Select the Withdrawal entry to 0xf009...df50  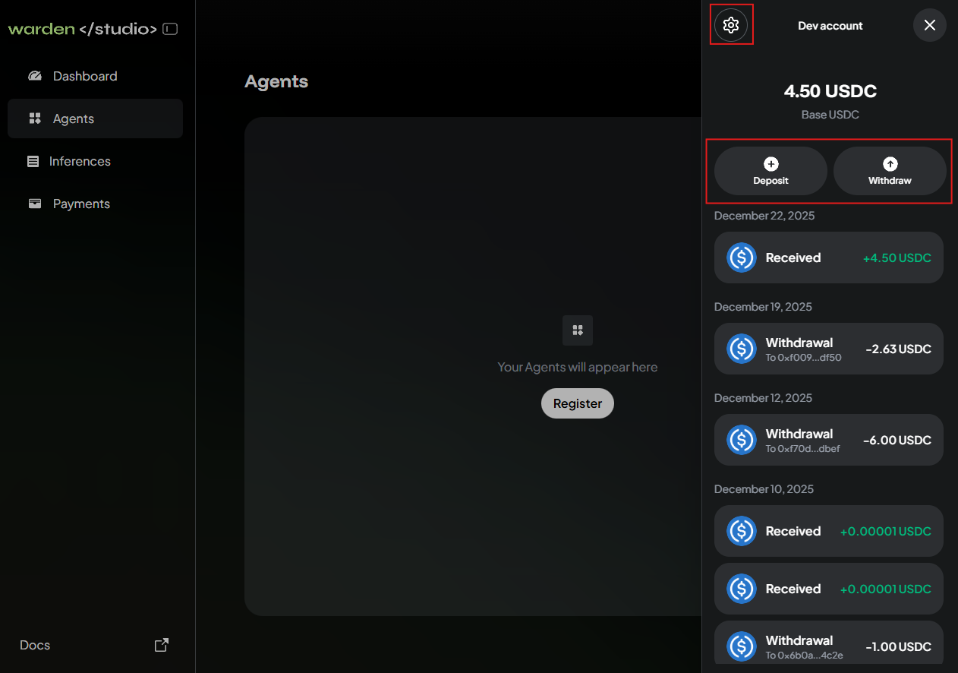[x=828, y=349]
